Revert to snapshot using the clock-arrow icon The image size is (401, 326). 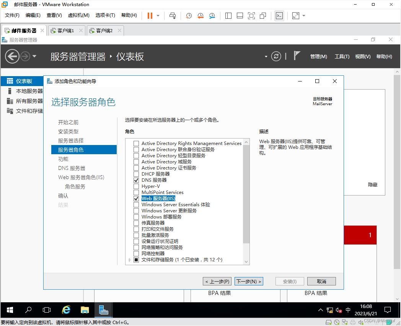(200, 16)
